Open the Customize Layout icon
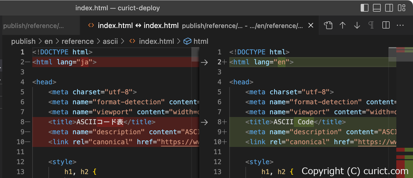 pyautogui.click(x=402, y=8)
